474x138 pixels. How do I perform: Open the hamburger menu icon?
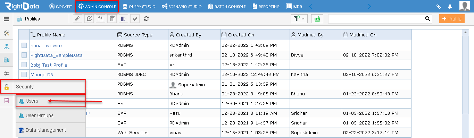tap(6, 19)
